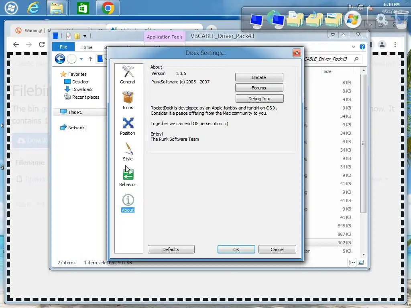
Task: Click the Properties quick access icon in Explorer
Action: (68, 36)
